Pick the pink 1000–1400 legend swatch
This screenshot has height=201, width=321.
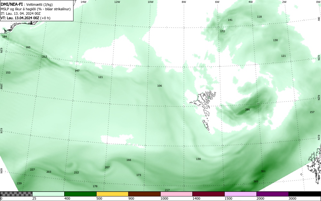click(177, 194)
